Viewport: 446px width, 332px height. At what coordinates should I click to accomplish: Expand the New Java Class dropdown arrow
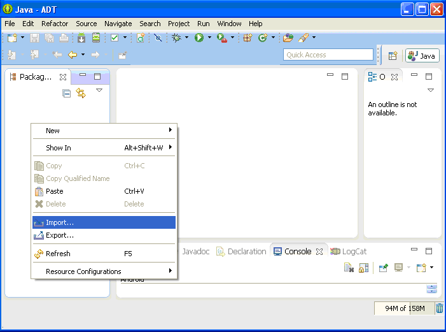point(273,38)
